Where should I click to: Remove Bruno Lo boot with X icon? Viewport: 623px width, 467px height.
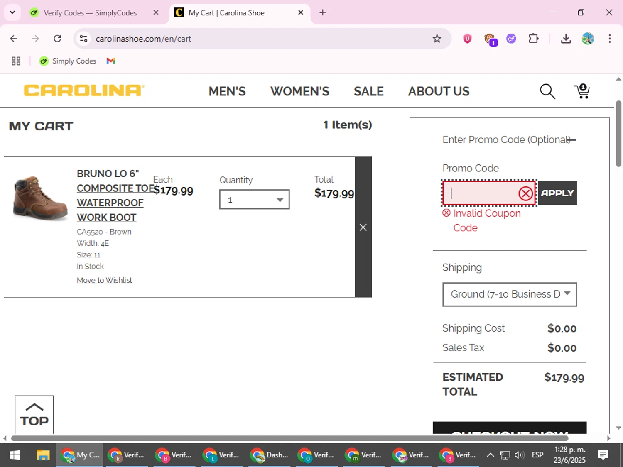tap(363, 227)
